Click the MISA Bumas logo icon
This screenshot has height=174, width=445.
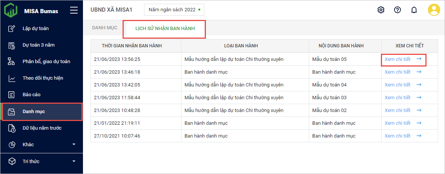click(11, 10)
